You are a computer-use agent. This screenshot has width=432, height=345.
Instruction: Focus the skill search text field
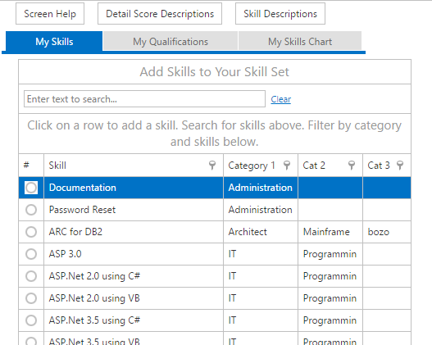pyautogui.click(x=144, y=99)
